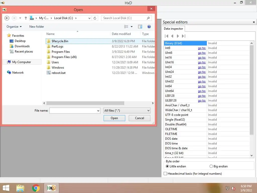Image resolution: width=257 pixels, height=193 pixels.
Task: Click the search magnifier icon
Action: (x=148, y=18)
